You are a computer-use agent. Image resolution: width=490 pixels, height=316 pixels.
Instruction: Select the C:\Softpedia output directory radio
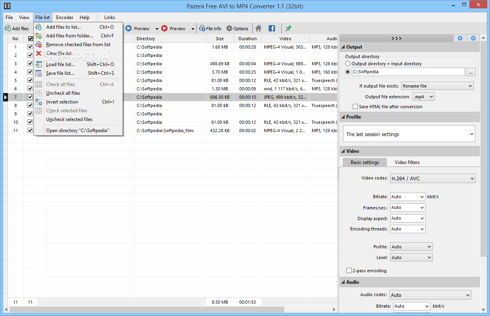click(348, 72)
